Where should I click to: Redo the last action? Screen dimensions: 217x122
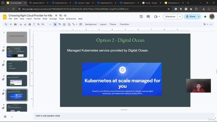(x=25, y=24)
